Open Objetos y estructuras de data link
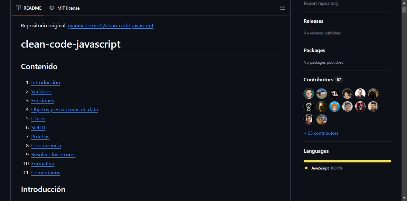 click(64, 109)
